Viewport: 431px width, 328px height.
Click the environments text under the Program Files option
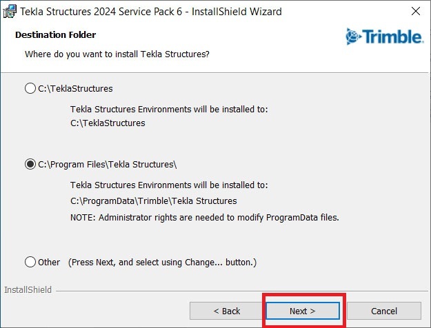[169, 185]
